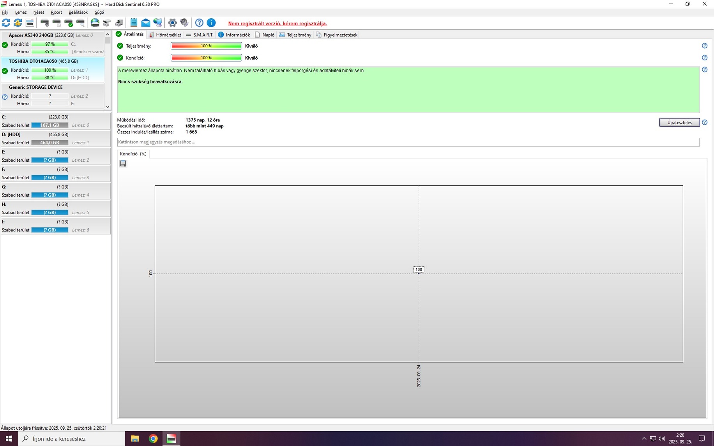Click the blue question mark help icon
714x446 pixels.
tap(199, 23)
